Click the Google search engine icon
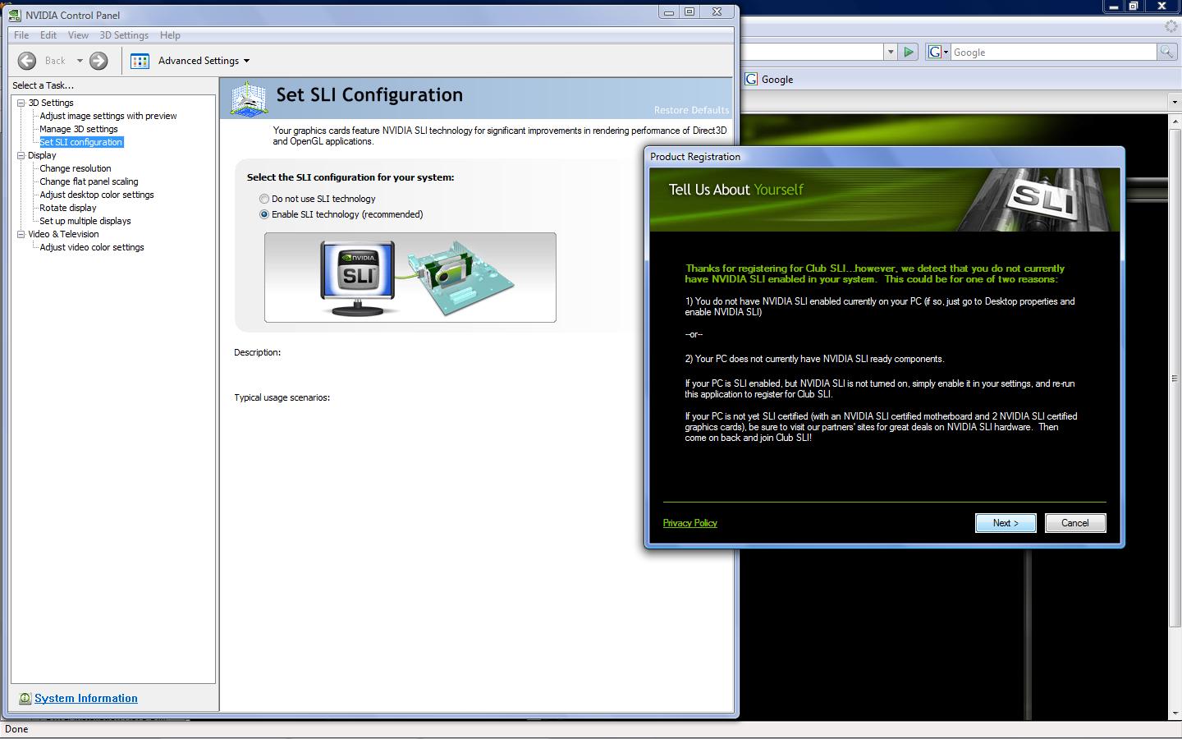Viewport: 1182px width, 739px height. click(x=934, y=52)
